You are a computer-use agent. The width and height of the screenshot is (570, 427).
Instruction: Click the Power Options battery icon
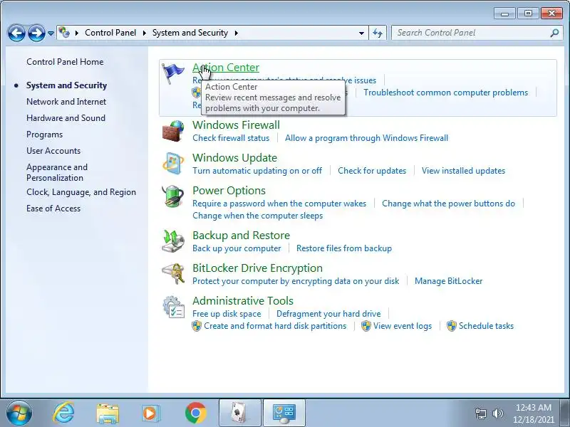point(173,196)
